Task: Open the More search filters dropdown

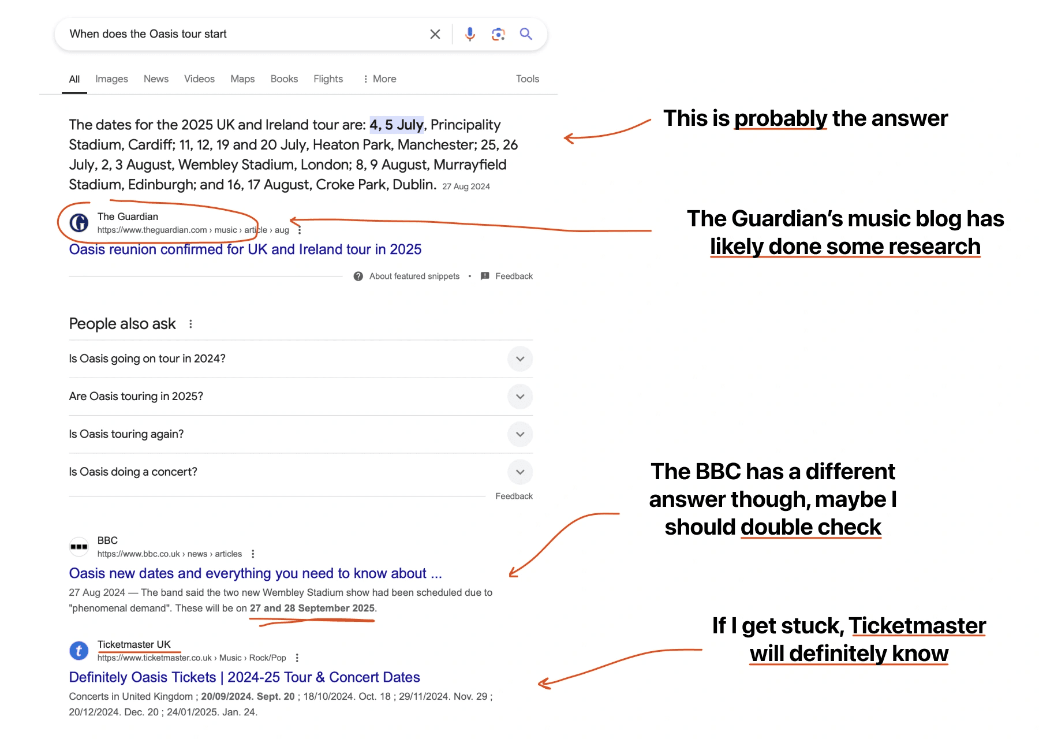Action: pos(379,79)
